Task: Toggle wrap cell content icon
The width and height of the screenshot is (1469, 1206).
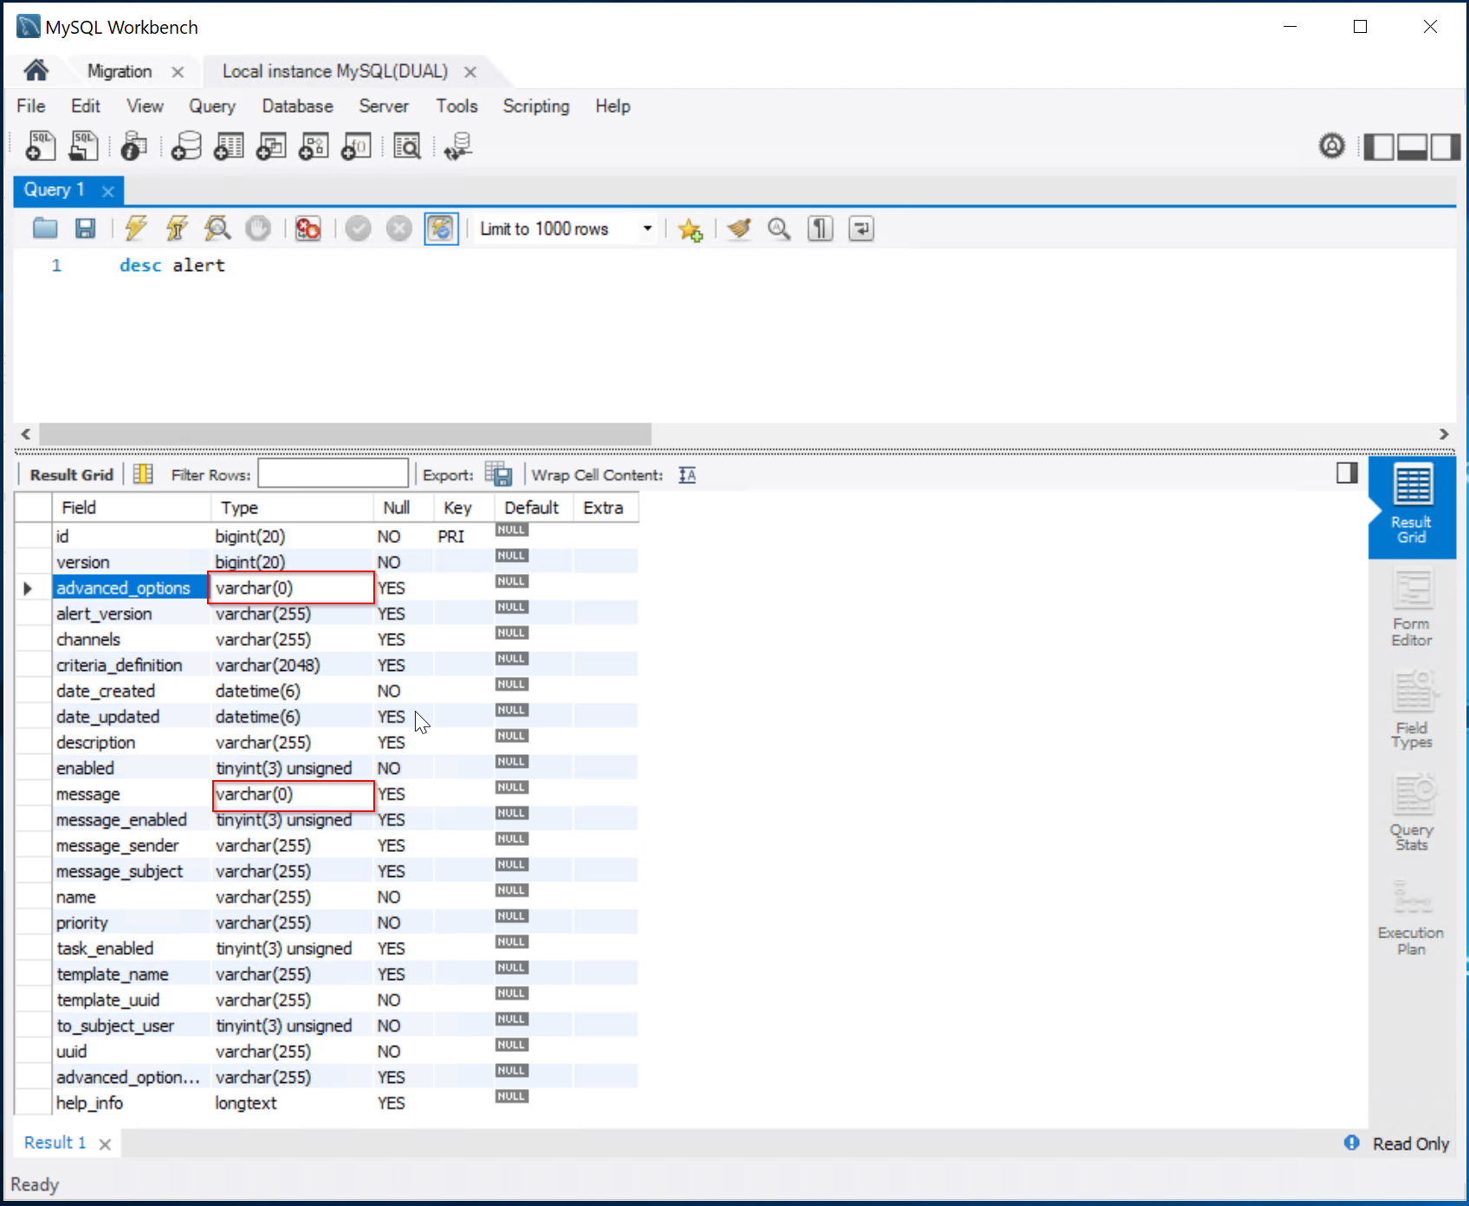Action: tap(687, 474)
